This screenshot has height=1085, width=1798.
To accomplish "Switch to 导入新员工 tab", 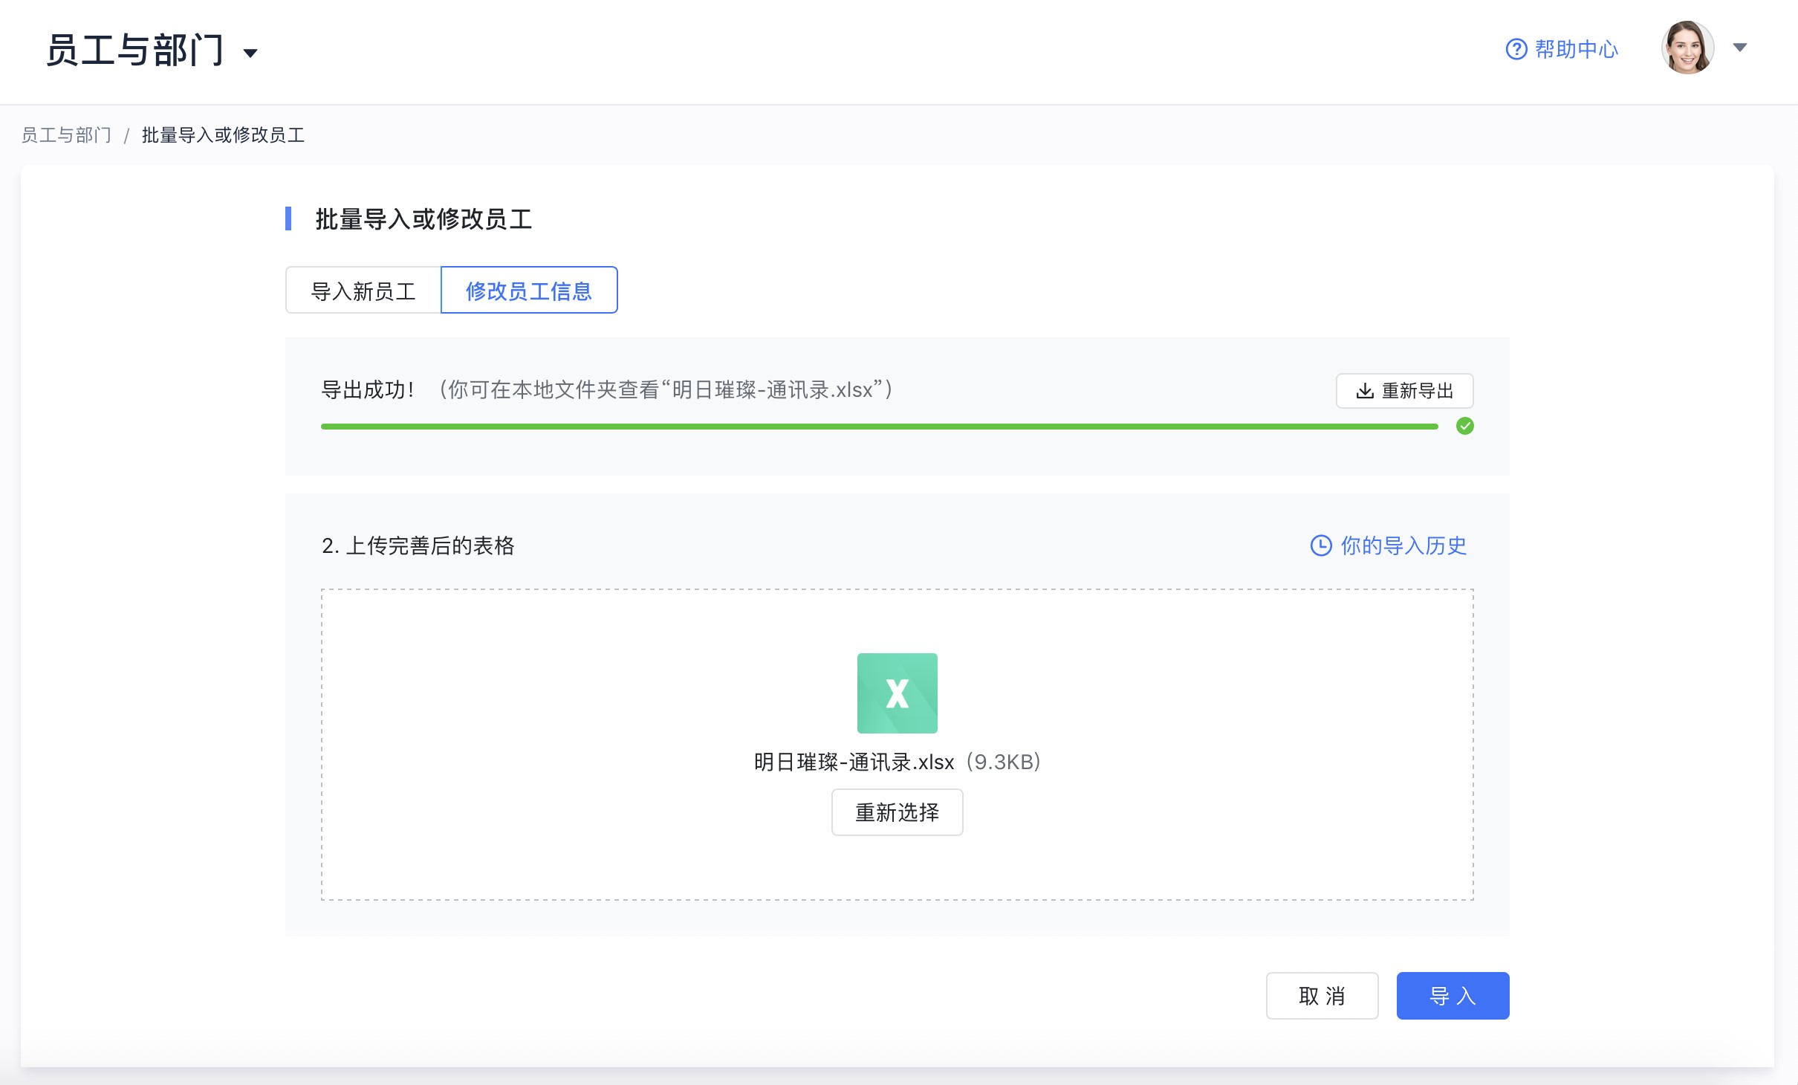I will [x=363, y=291].
